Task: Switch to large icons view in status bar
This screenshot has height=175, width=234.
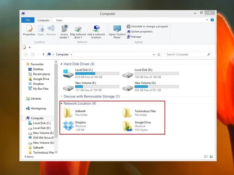Action: click(211, 156)
